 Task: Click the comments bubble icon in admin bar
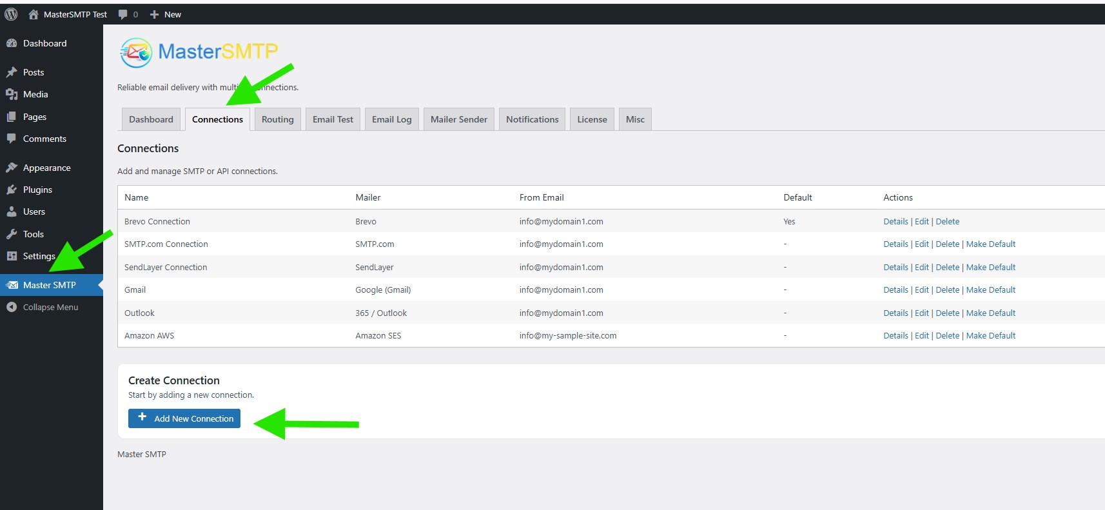click(x=123, y=14)
